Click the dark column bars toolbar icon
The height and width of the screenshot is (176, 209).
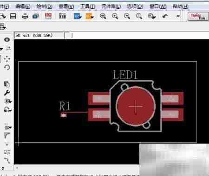[x=63, y=16]
